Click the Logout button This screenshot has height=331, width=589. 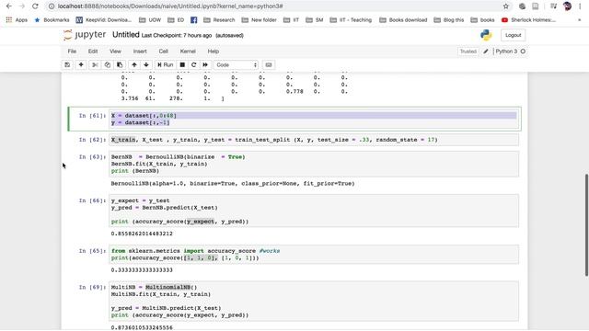coord(514,35)
